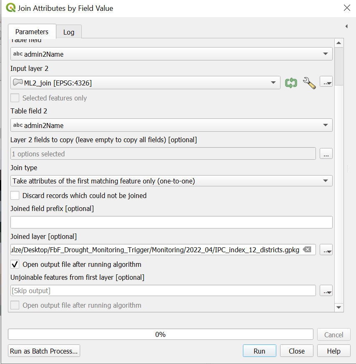The height and width of the screenshot is (364, 356).
Task: Click the 0% progress bar
Action: 160,334
